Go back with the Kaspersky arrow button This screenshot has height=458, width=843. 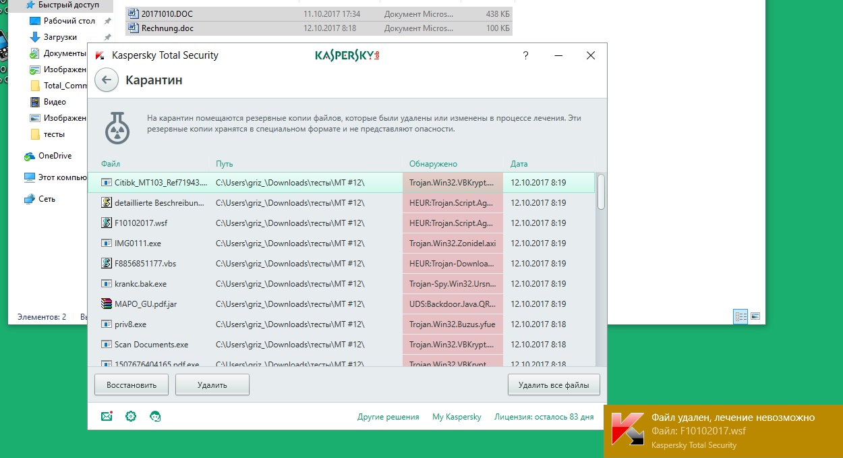click(106, 80)
